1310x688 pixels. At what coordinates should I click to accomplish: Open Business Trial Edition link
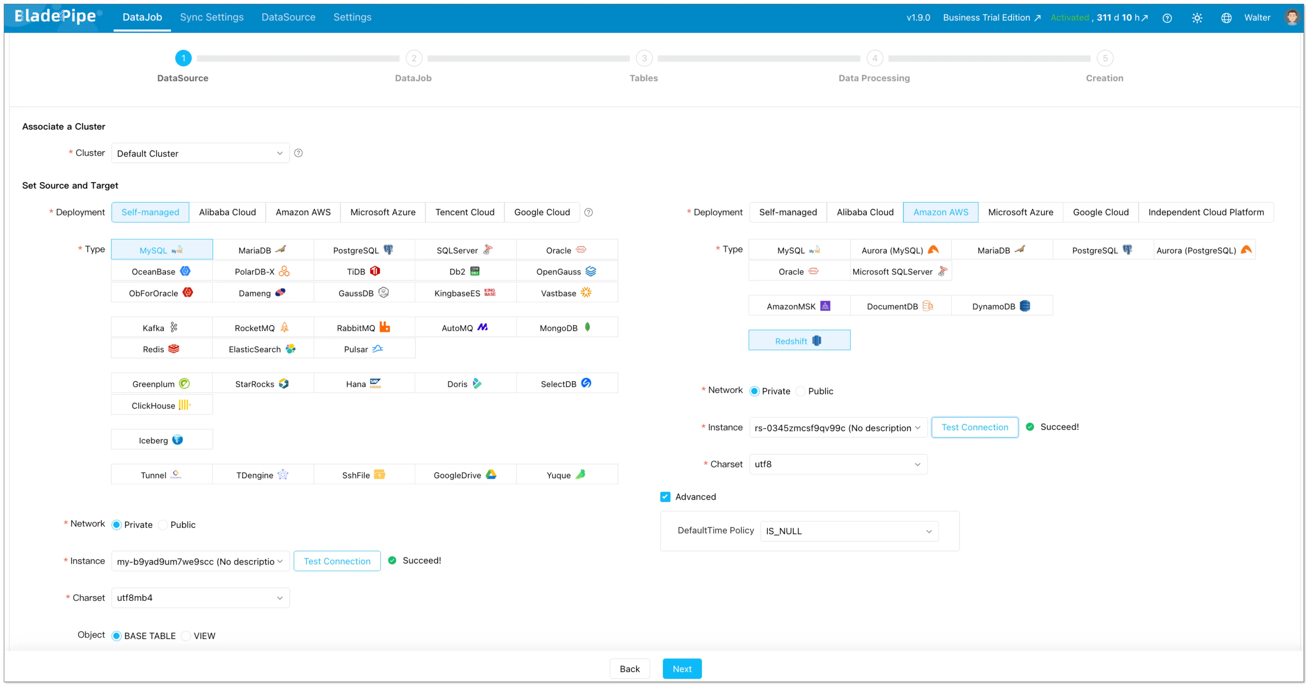[992, 18]
